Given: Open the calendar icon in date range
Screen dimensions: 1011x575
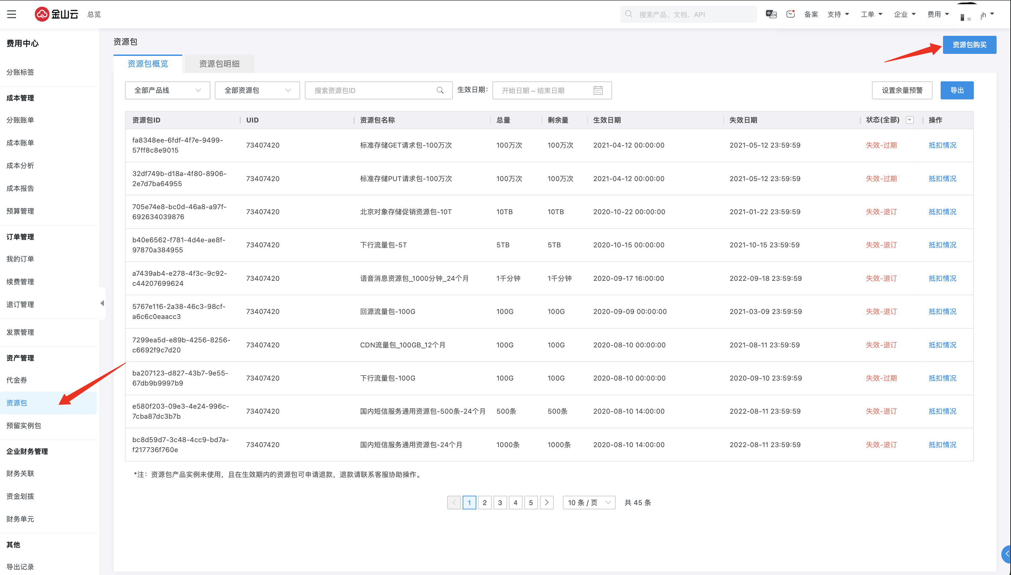Looking at the screenshot, I should tap(598, 90).
